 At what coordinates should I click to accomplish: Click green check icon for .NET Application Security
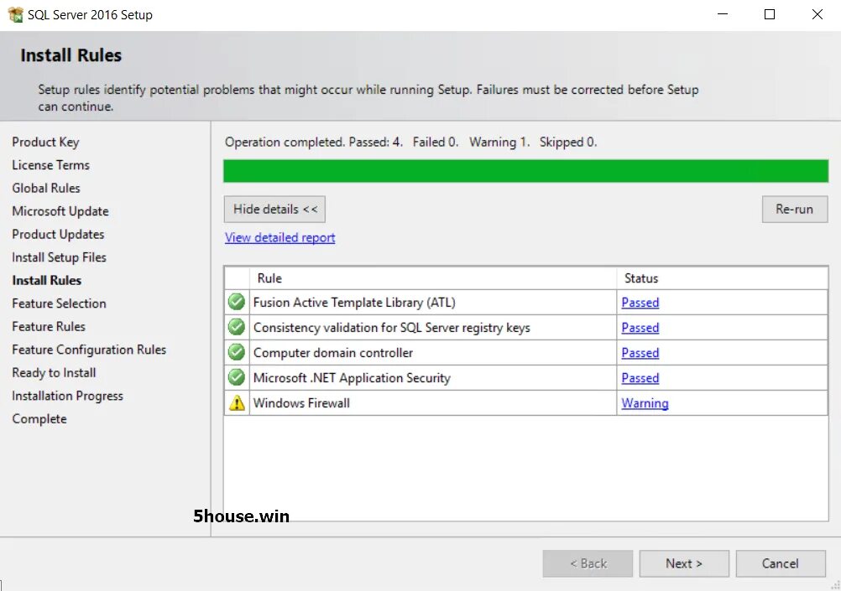(x=237, y=378)
